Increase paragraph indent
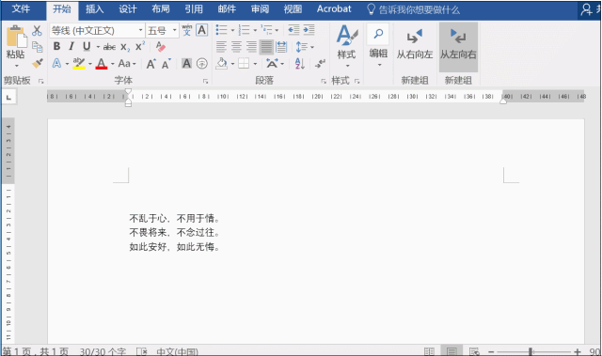The width and height of the screenshot is (602, 356). (309, 30)
